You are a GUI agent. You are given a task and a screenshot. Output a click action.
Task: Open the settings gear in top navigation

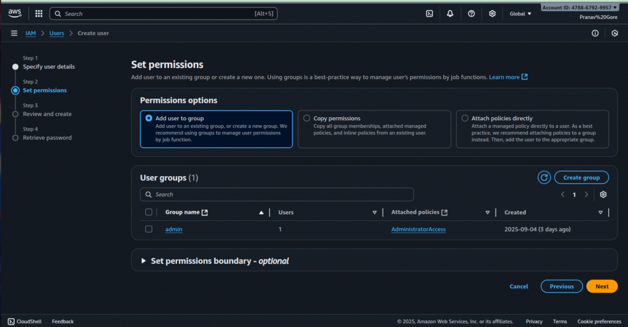click(492, 13)
